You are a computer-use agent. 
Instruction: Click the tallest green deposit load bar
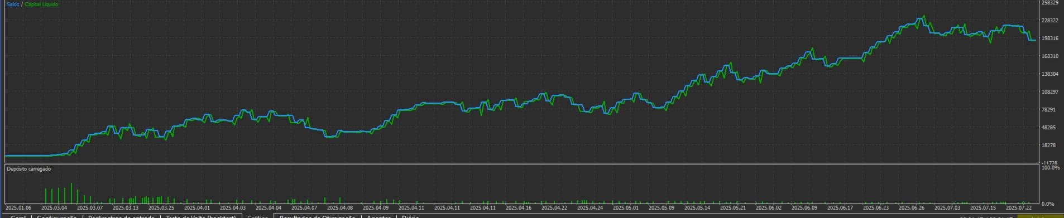click(71, 193)
